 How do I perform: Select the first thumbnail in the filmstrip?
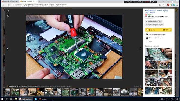click(x=8, y=92)
